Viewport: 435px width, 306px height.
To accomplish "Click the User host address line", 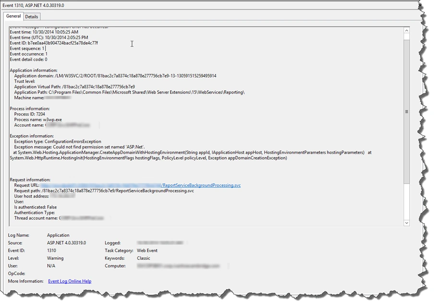I will click(45, 196).
